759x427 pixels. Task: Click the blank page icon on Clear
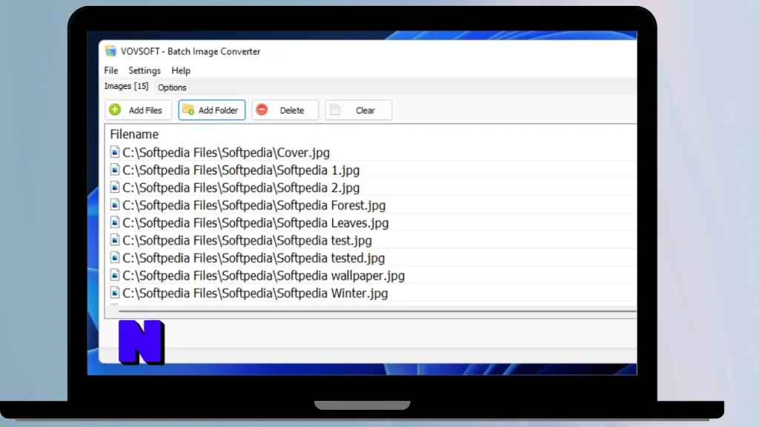pyautogui.click(x=335, y=110)
